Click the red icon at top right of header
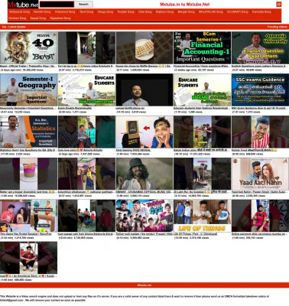The width and height of the screenshot is (289, 306). tap(278, 4)
